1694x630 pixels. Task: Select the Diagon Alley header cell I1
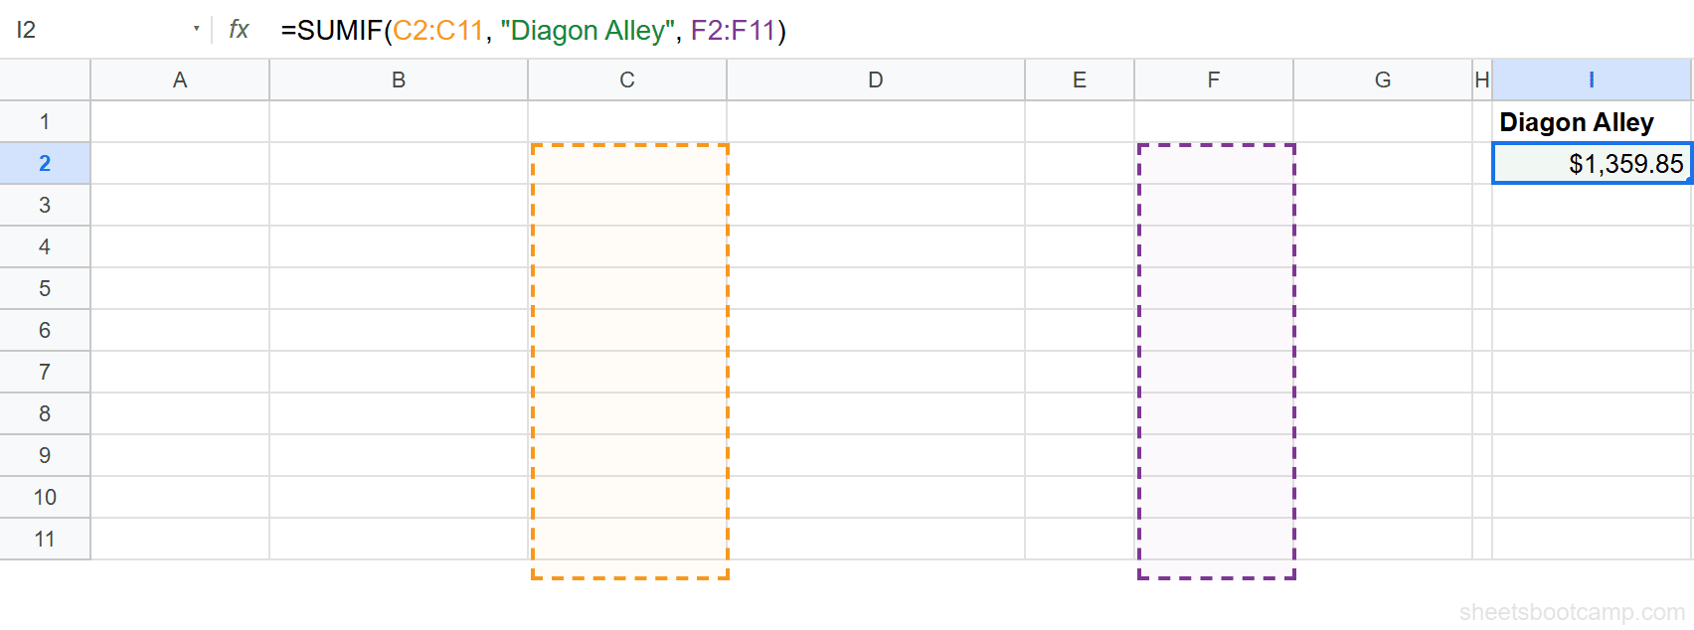(1576, 120)
